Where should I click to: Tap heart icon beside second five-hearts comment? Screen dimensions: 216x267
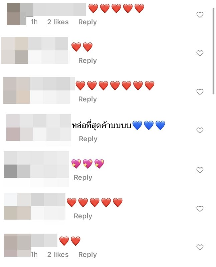(x=200, y=209)
